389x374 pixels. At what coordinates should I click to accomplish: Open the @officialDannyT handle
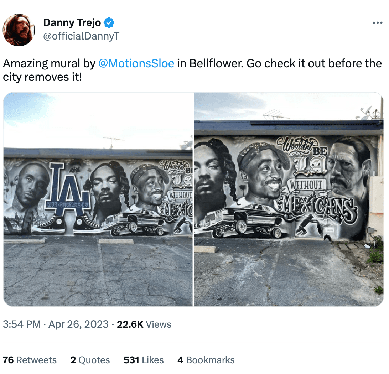81,36
